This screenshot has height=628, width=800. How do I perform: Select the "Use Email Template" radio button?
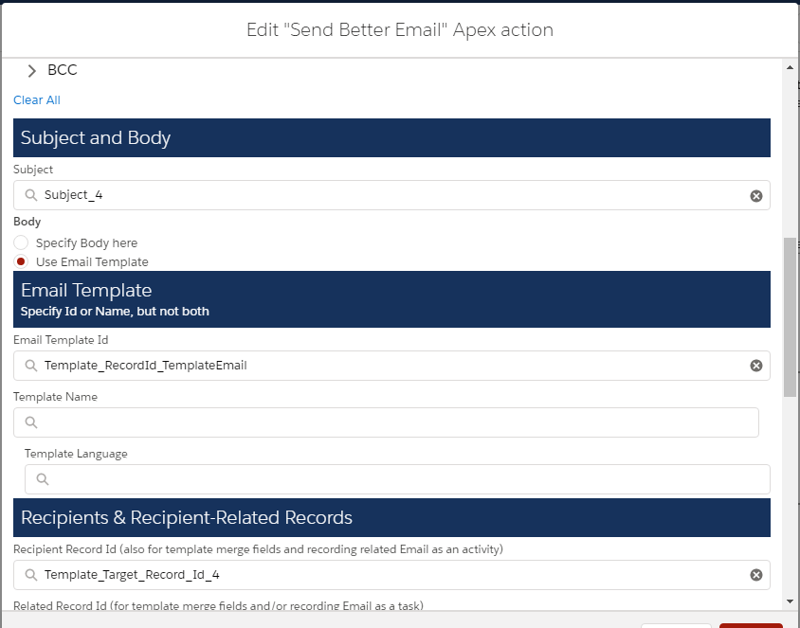[20, 261]
